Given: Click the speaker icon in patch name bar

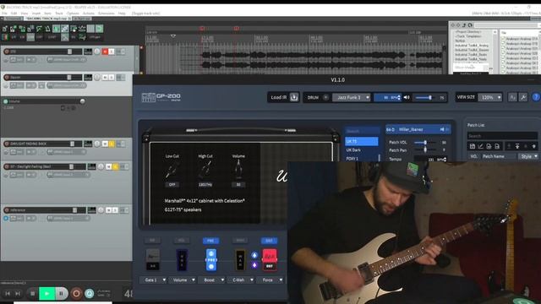Looking at the screenshot, I should click(442, 129).
